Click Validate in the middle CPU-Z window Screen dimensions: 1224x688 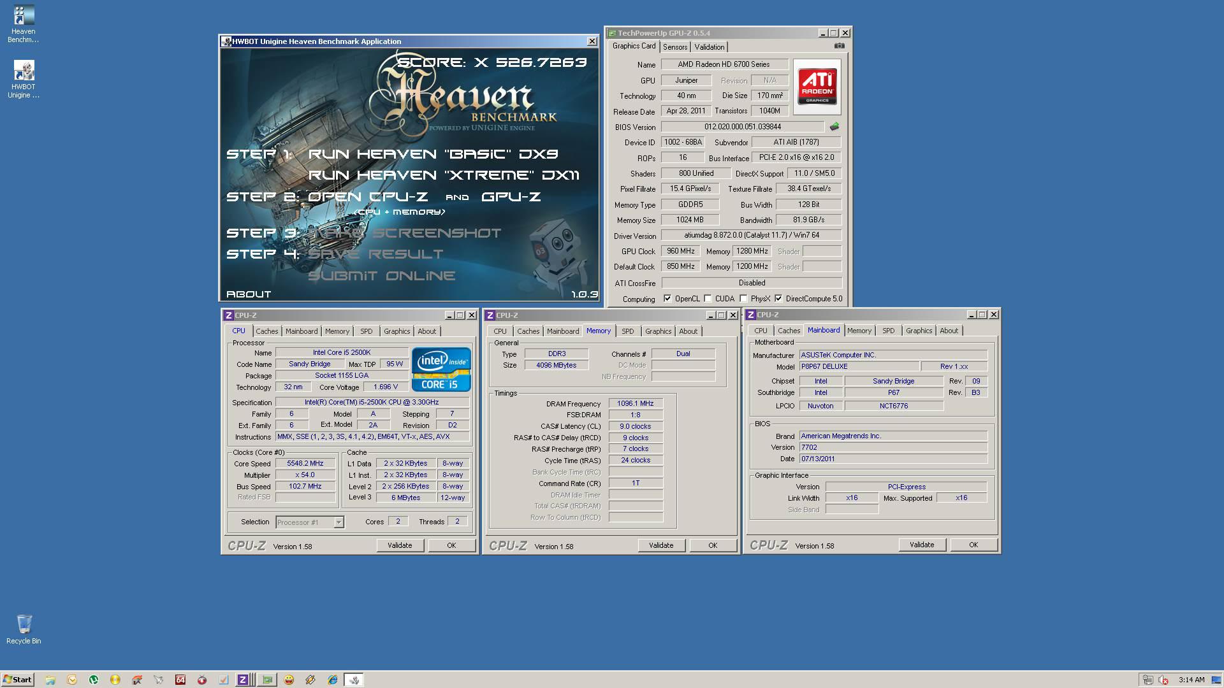point(661,545)
